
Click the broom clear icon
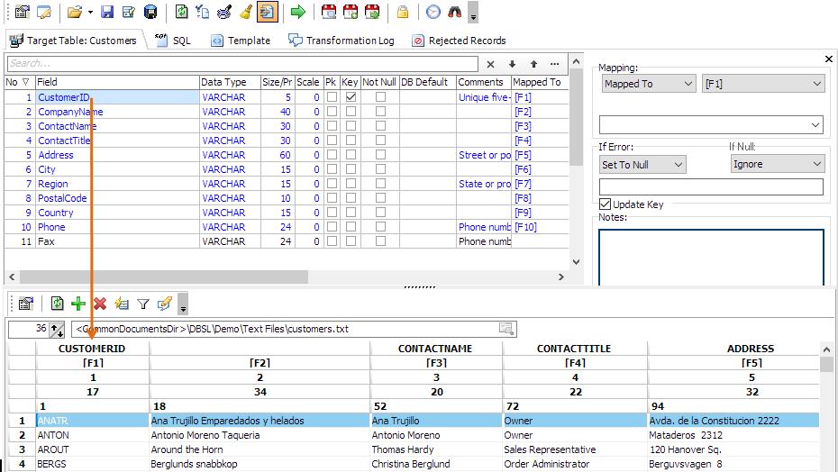[x=246, y=12]
